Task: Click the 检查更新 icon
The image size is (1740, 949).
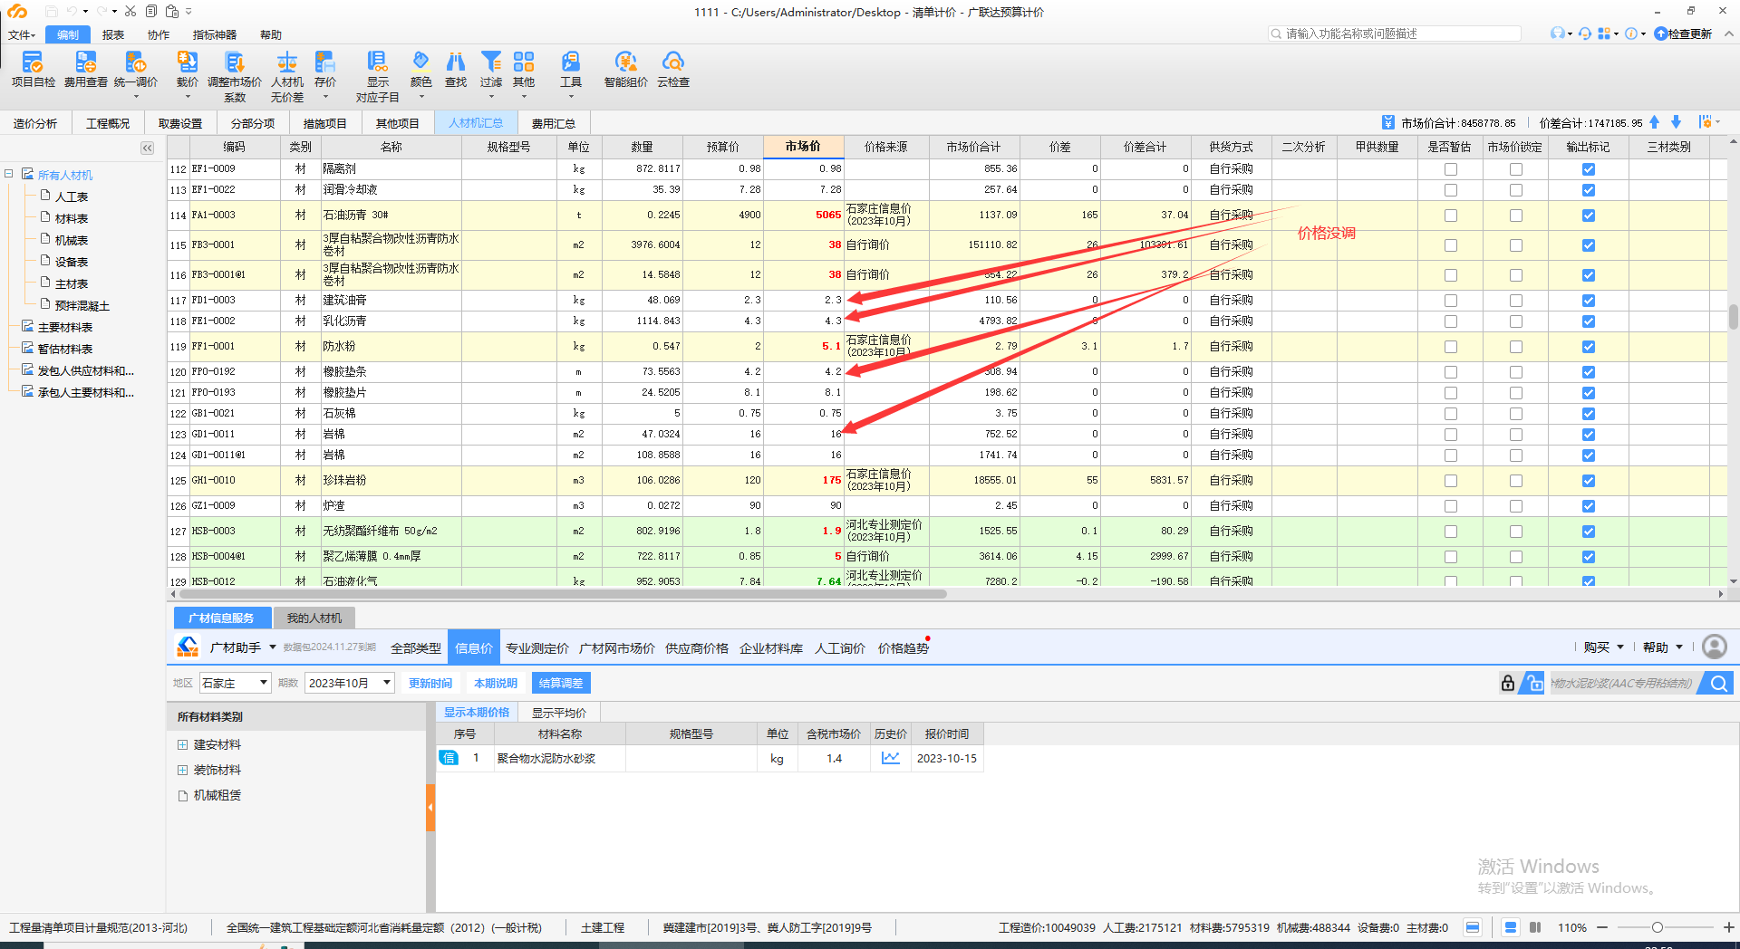Action: tap(1661, 34)
